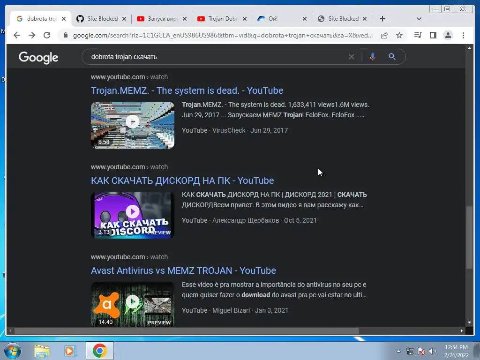Image resolution: width=480 pixels, height=360 pixels.
Task: Switch to the GitHub Site Blocked tab
Action: pos(101,19)
